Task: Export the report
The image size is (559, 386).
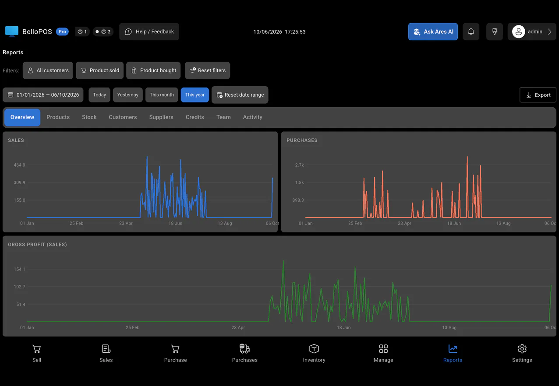Action: (x=538, y=95)
